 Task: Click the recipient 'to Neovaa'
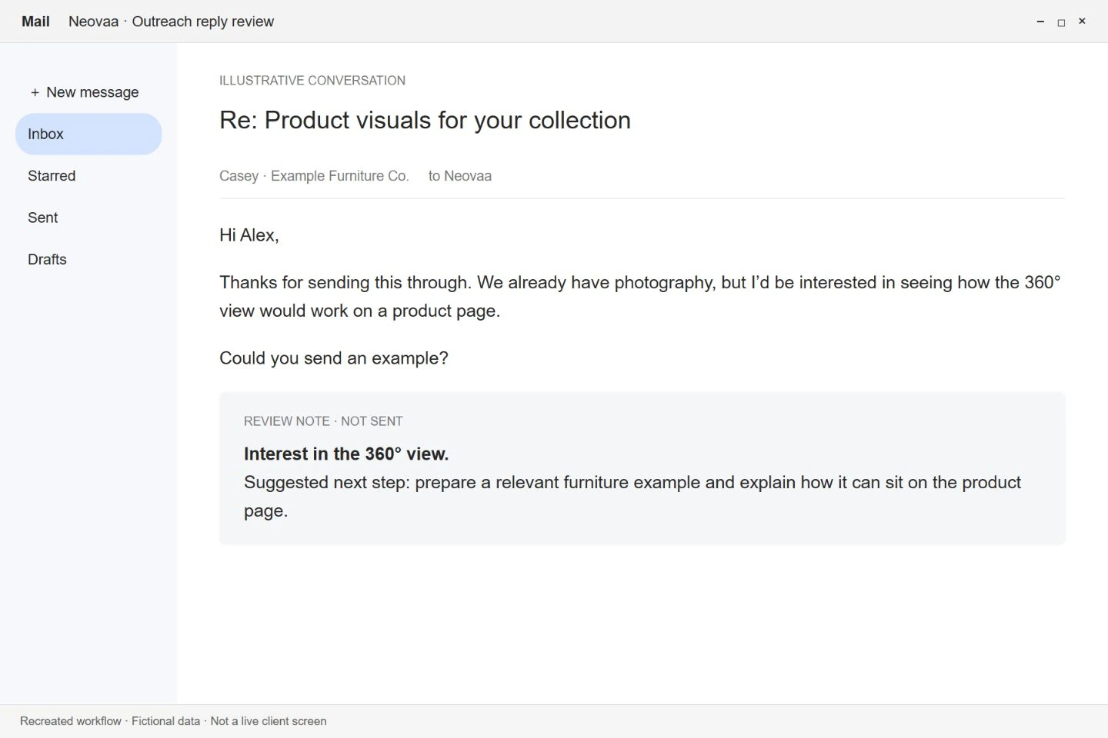coord(460,176)
